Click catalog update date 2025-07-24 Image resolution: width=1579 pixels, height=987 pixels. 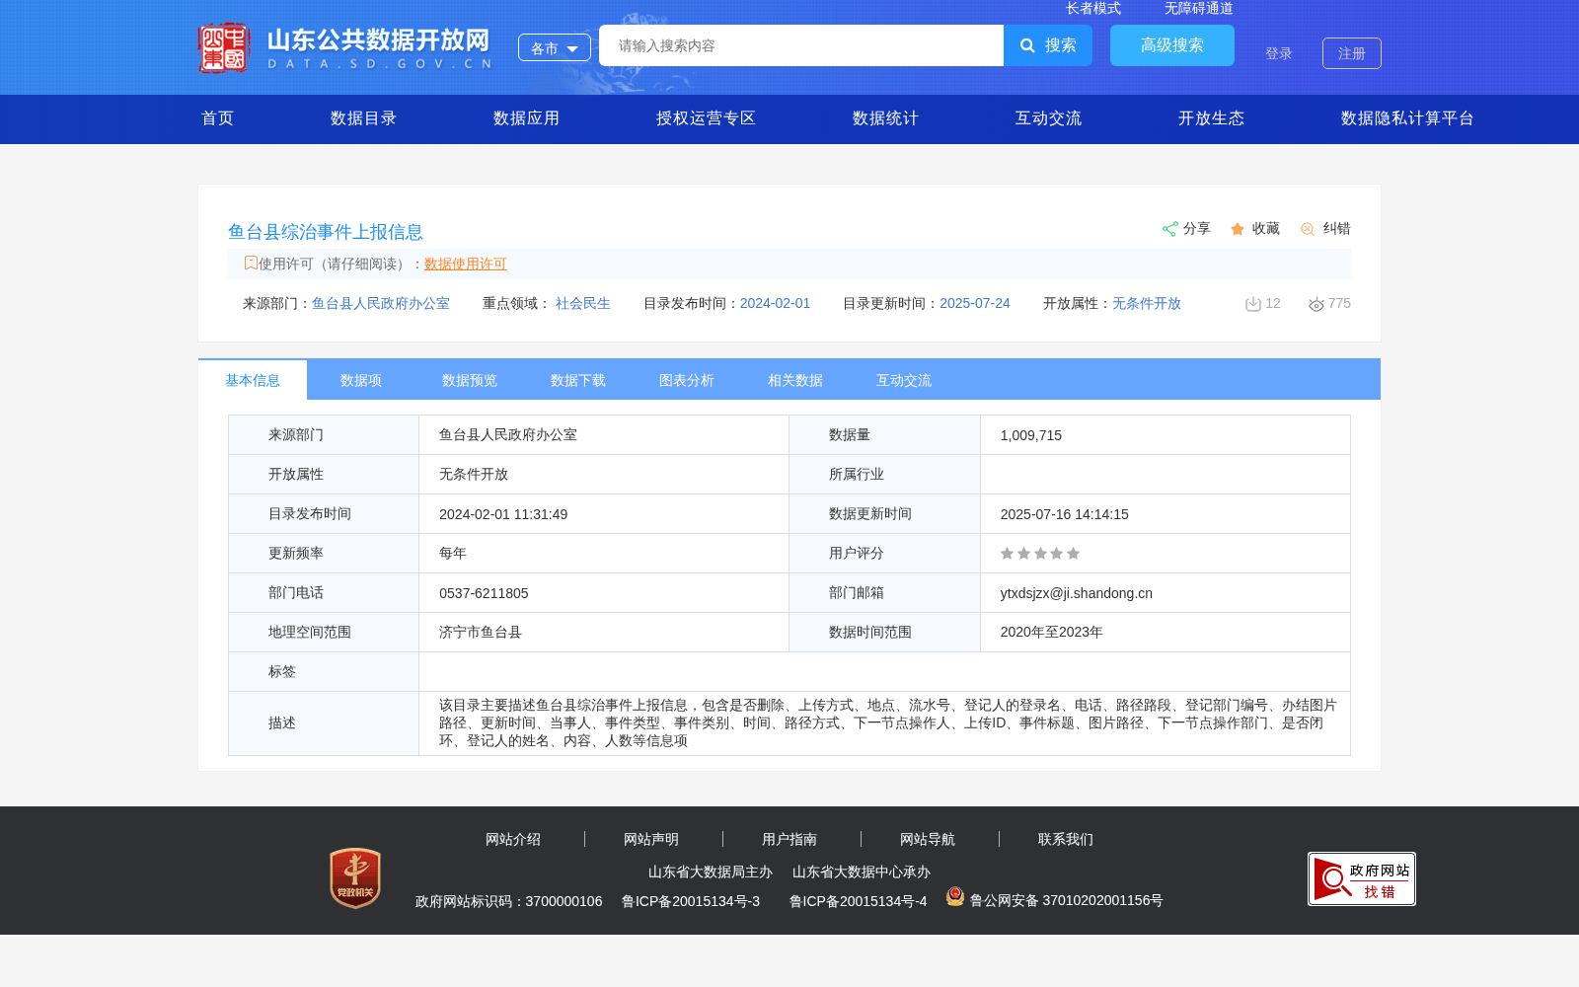point(975,304)
